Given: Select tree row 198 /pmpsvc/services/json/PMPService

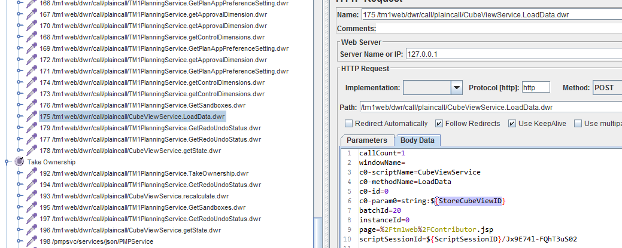Looking at the screenshot, I should click(96, 241).
